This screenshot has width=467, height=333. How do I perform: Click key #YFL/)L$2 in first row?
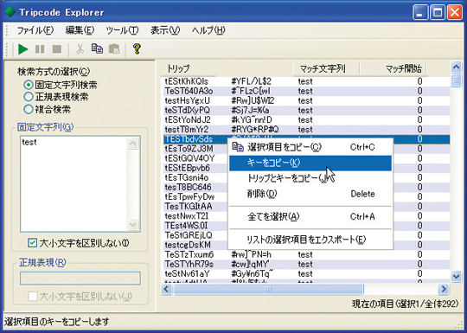click(x=252, y=81)
